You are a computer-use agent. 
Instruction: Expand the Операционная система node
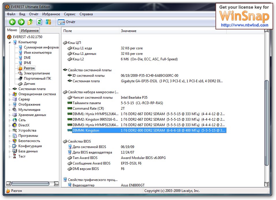[10, 94]
